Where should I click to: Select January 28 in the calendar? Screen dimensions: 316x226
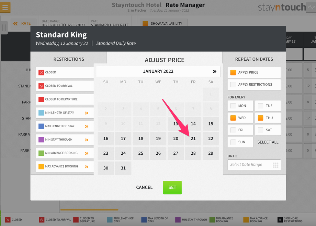pos(193,153)
